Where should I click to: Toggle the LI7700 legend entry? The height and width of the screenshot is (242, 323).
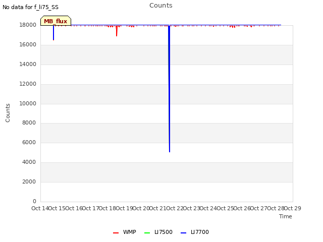point(195,232)
